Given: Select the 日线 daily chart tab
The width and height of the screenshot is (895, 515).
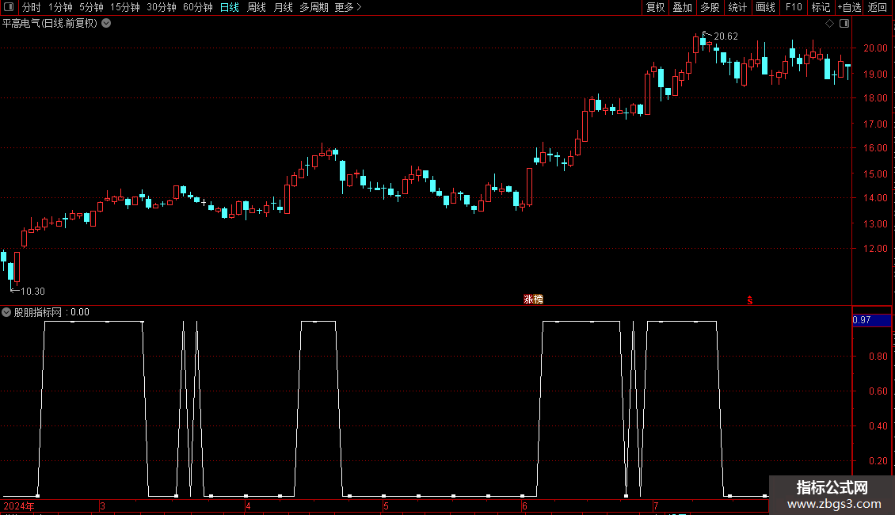Looking at the screenshot, I should click(x=230, y=7).
